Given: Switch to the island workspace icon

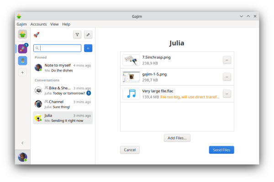Looking at the screenshot, I should (22, 61).
